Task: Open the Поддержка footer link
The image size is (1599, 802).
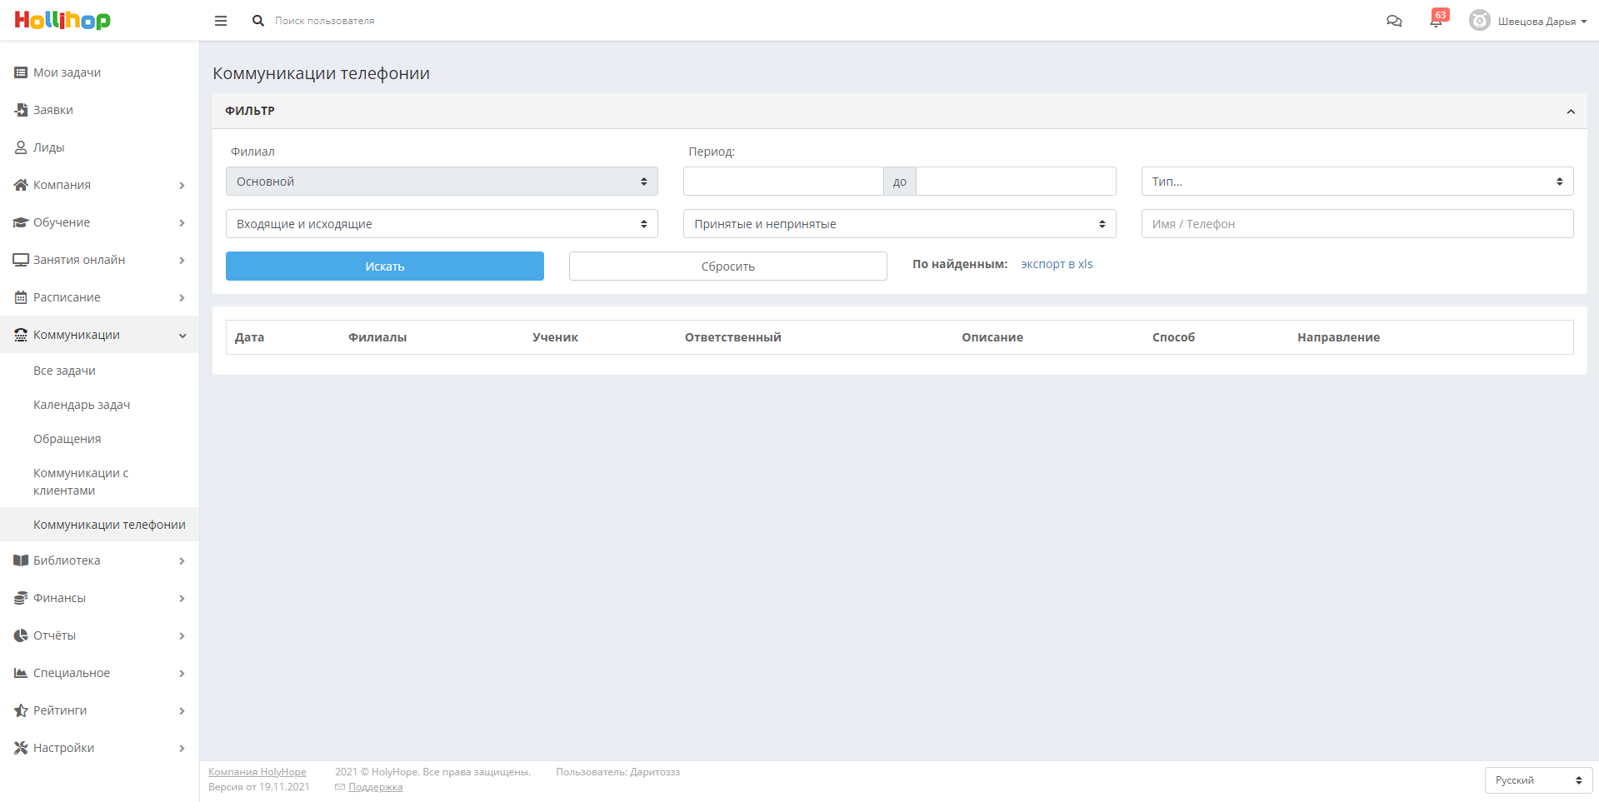Action: pos(375,787)
